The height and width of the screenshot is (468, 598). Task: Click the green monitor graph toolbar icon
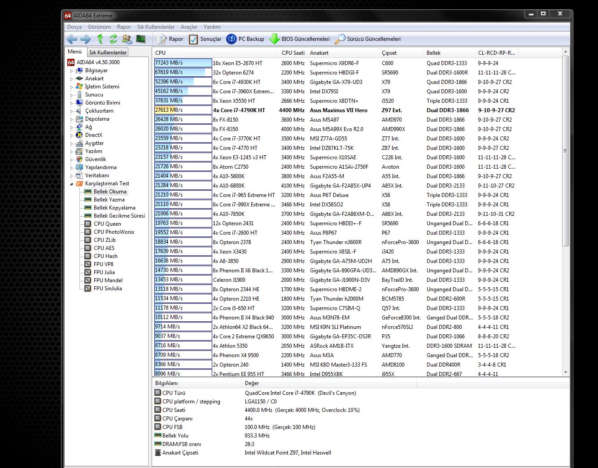click(x=141, y=39)
